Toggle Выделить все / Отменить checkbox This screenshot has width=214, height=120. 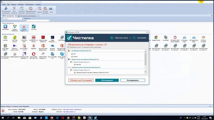tap(68, 47)
